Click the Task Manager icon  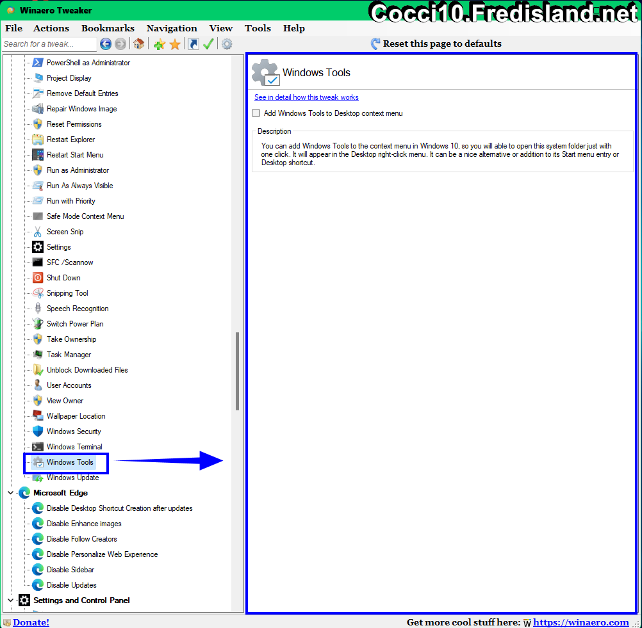(x=38, y=354)
